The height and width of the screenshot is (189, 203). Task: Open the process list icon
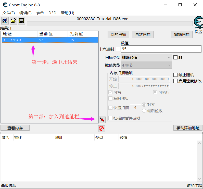(x=5, y=21)
